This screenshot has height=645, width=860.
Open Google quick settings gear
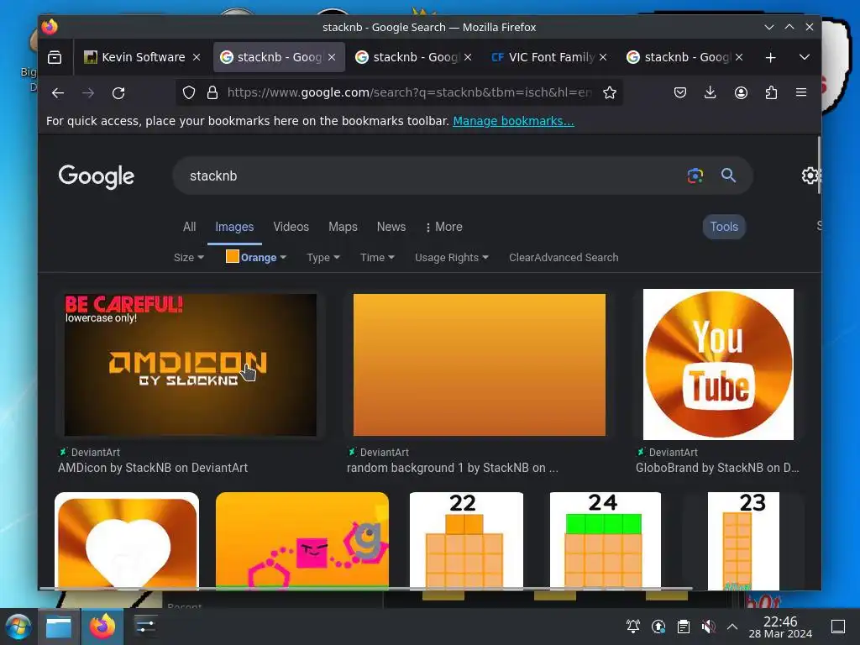click(810, 176)
